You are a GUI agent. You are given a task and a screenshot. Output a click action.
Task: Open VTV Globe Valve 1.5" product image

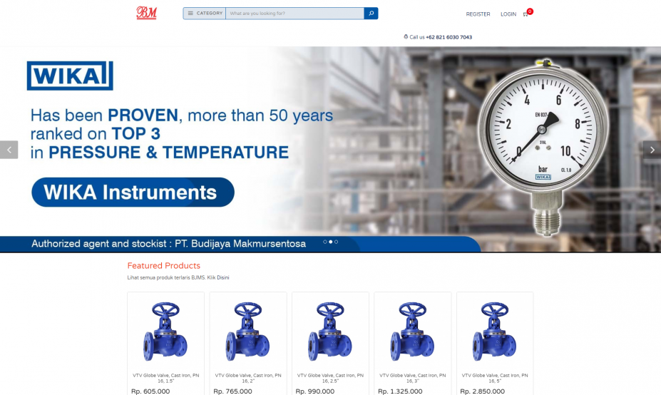coord(165,332)
